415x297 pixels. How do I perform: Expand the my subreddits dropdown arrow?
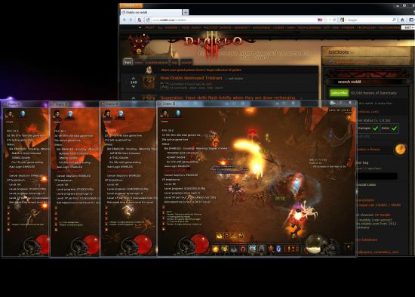tap(140, 27)
